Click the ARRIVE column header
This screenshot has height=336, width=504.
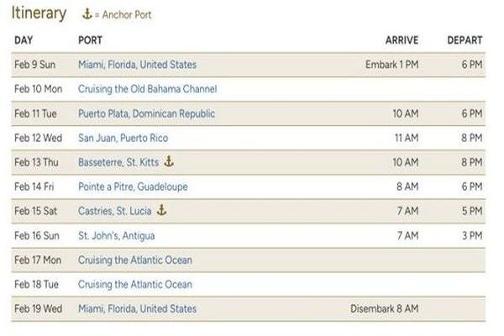pyautogui.click(x=402, y=39)
